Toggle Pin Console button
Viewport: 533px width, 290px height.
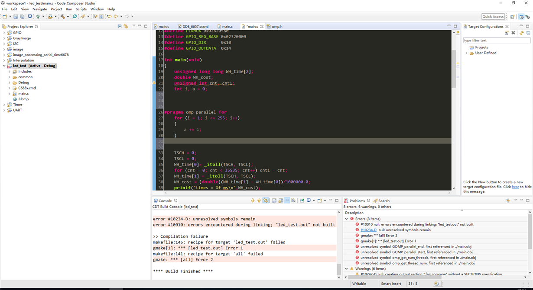302,201
